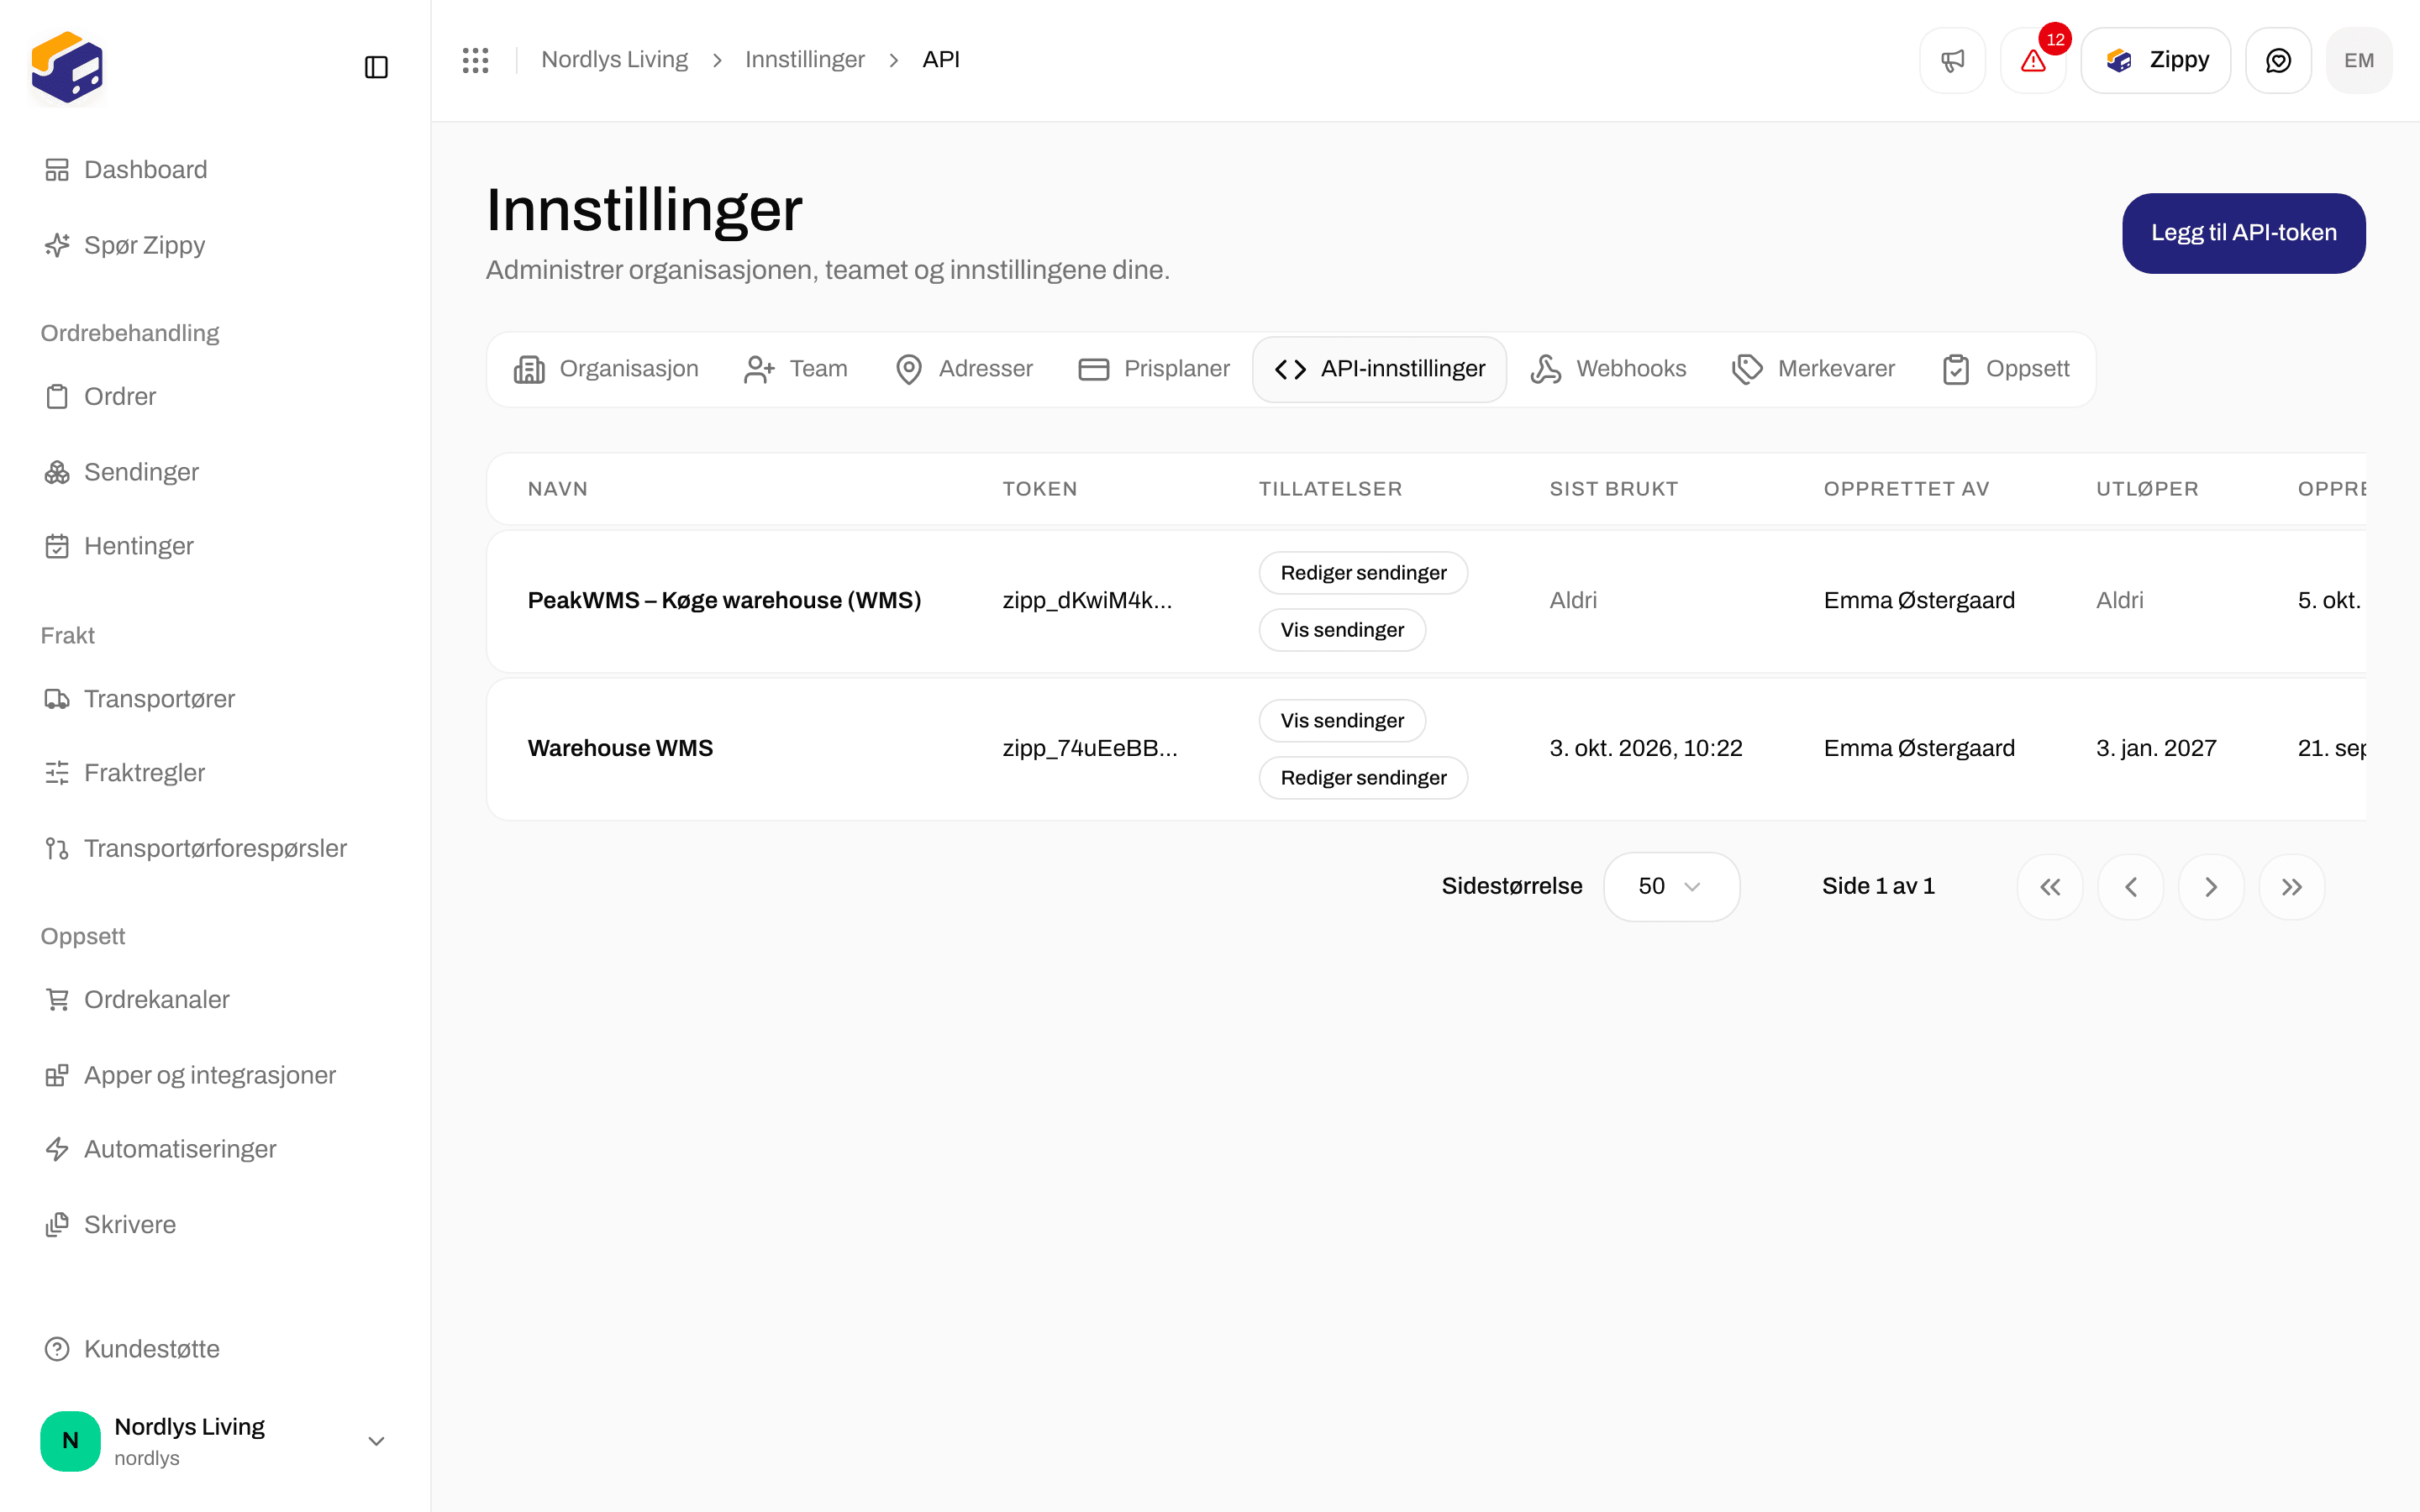Viewport: 2420px width, 1512px height.
Task: Click Vis sendinger chip in PeakWMS row
Action: coord(1342,630)
